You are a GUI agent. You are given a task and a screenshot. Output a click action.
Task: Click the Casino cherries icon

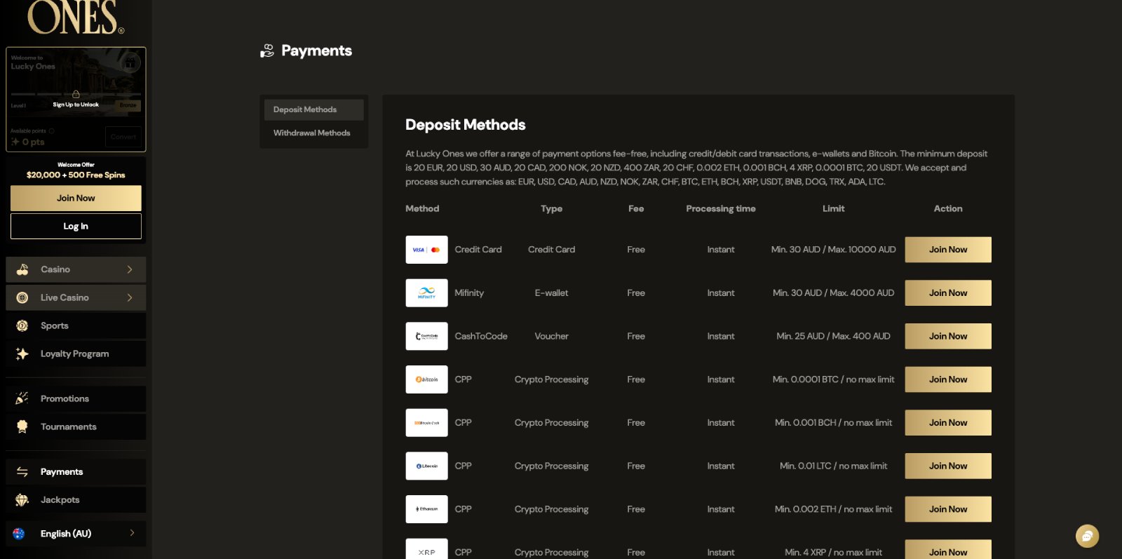pyautogui.click(x=22, y=269)
